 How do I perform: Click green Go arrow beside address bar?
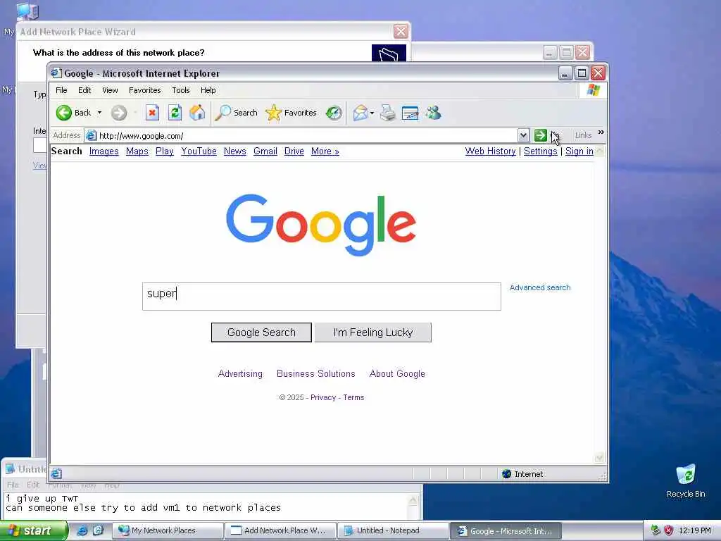[540, 135]
